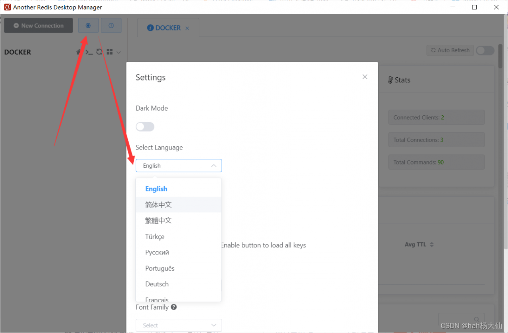The image size is (508, 333).
Task: Open settings via the gear icon button
Action: click(x=88, y=25)
